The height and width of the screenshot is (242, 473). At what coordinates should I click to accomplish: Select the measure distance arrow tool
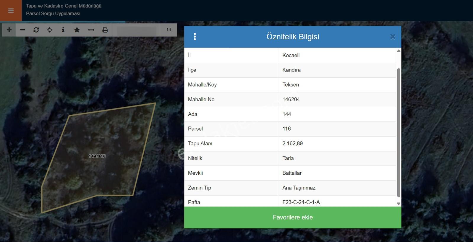[x=91, y=30]
